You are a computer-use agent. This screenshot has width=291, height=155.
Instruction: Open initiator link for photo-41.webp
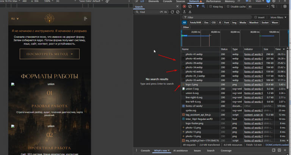[x=253, y=54]
